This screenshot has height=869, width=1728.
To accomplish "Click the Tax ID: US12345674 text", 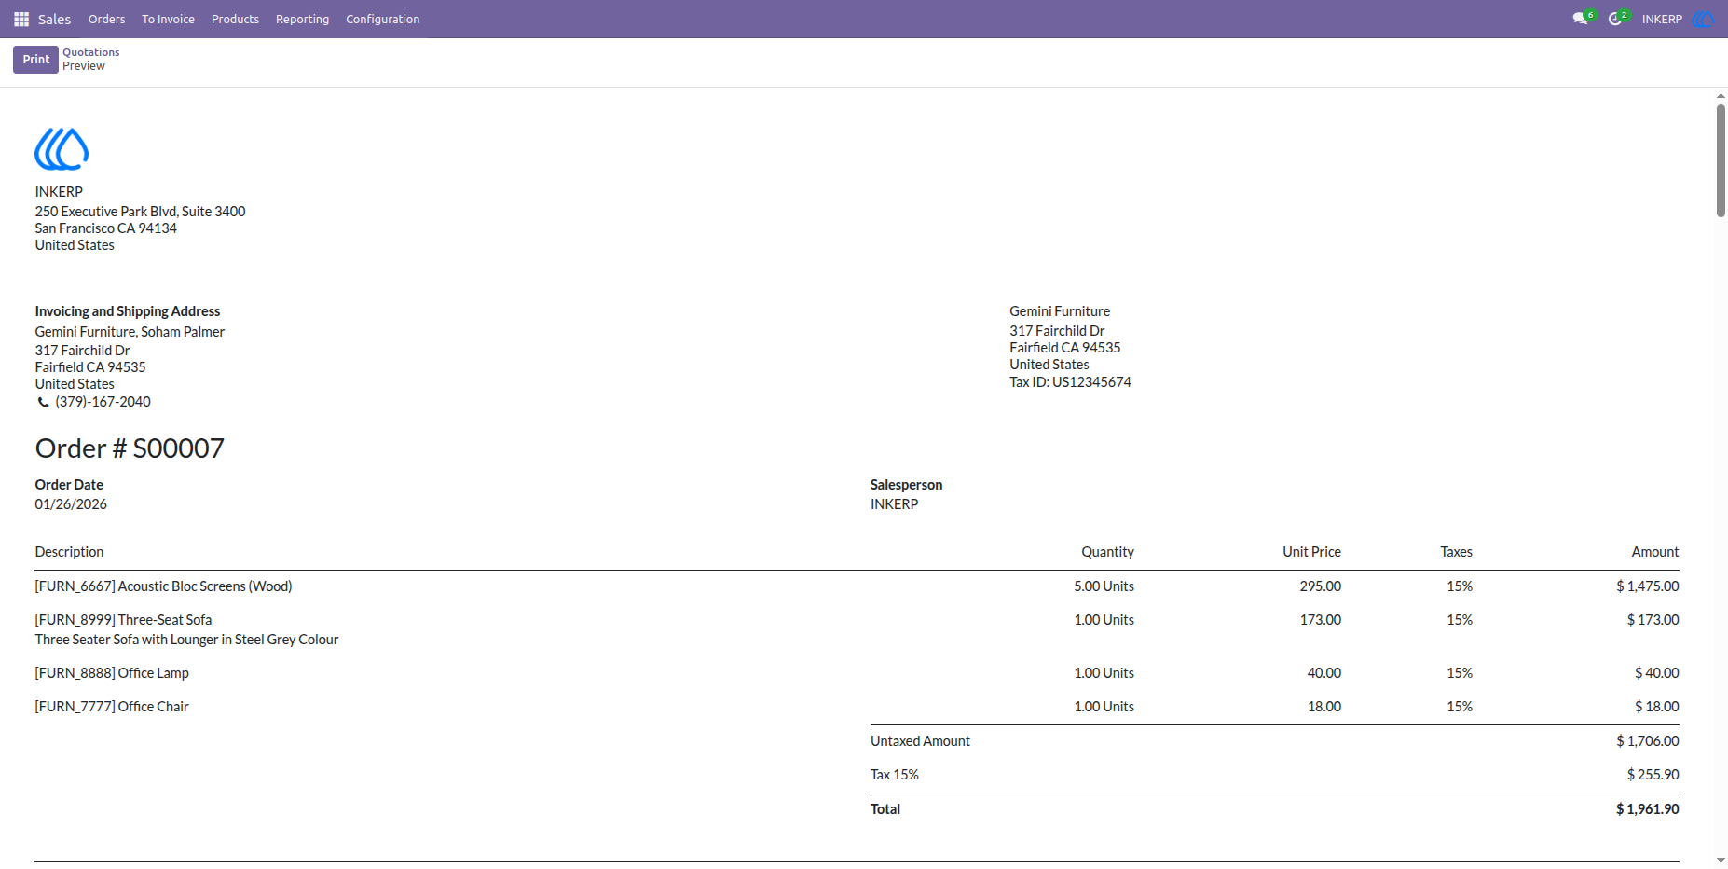I will point(1070,382).
